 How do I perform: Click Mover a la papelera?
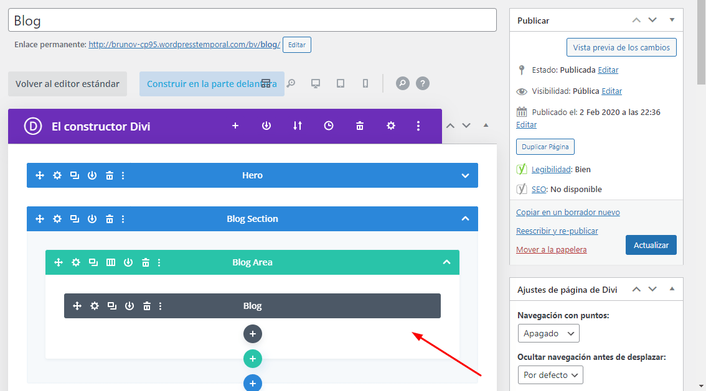(551, 249)
